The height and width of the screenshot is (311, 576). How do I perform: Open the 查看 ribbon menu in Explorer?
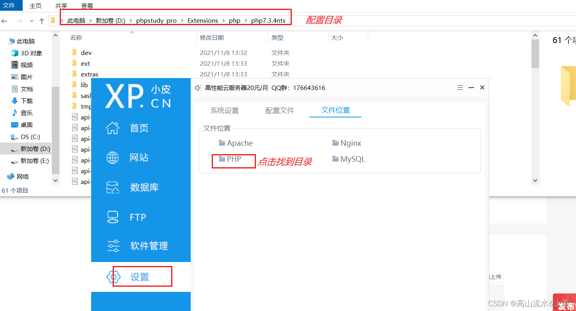pos(87,6)
